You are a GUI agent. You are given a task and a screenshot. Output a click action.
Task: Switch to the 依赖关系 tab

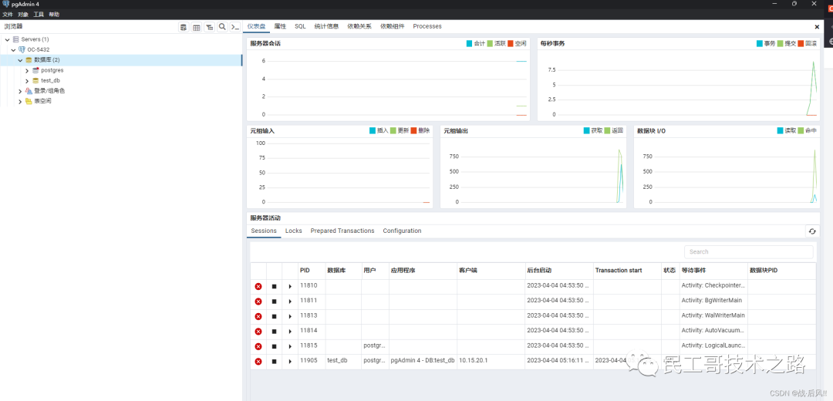tap(359, 26)
